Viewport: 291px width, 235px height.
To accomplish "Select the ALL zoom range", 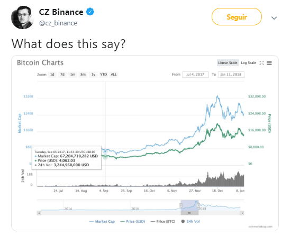I will coord(114,75).
